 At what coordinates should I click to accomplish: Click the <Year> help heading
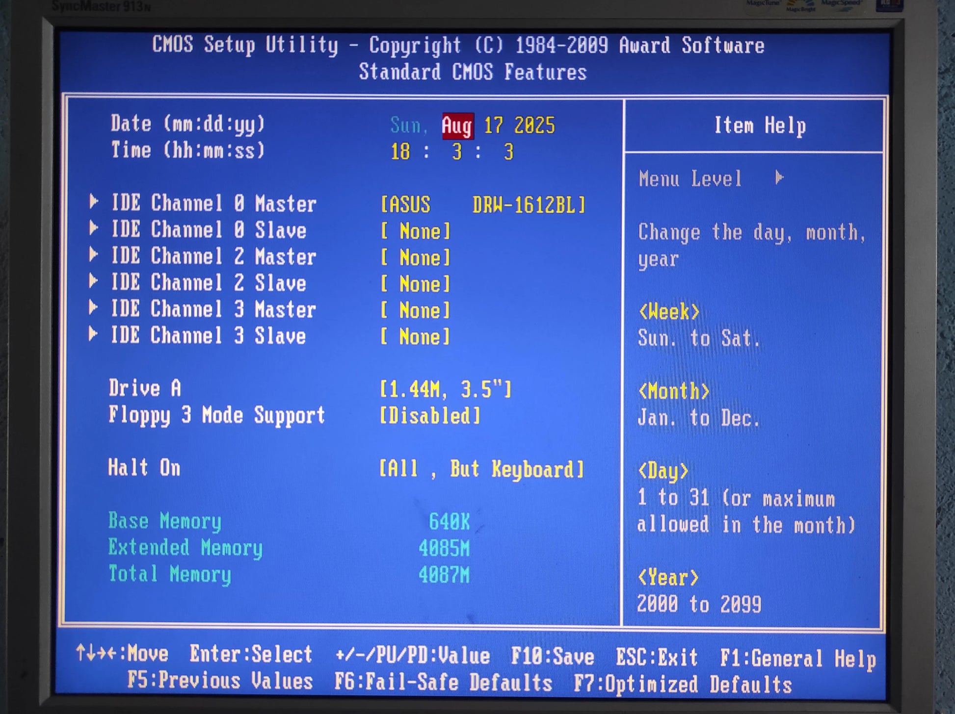point(668,578)
